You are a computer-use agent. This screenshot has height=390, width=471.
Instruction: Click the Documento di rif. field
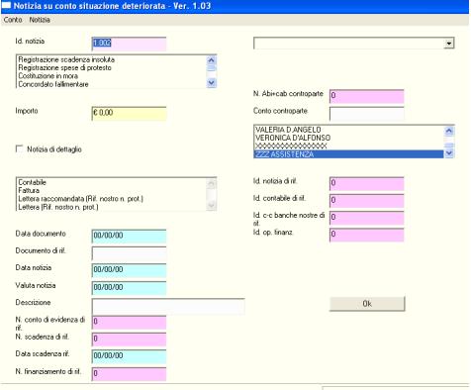(x=129, y=253)
